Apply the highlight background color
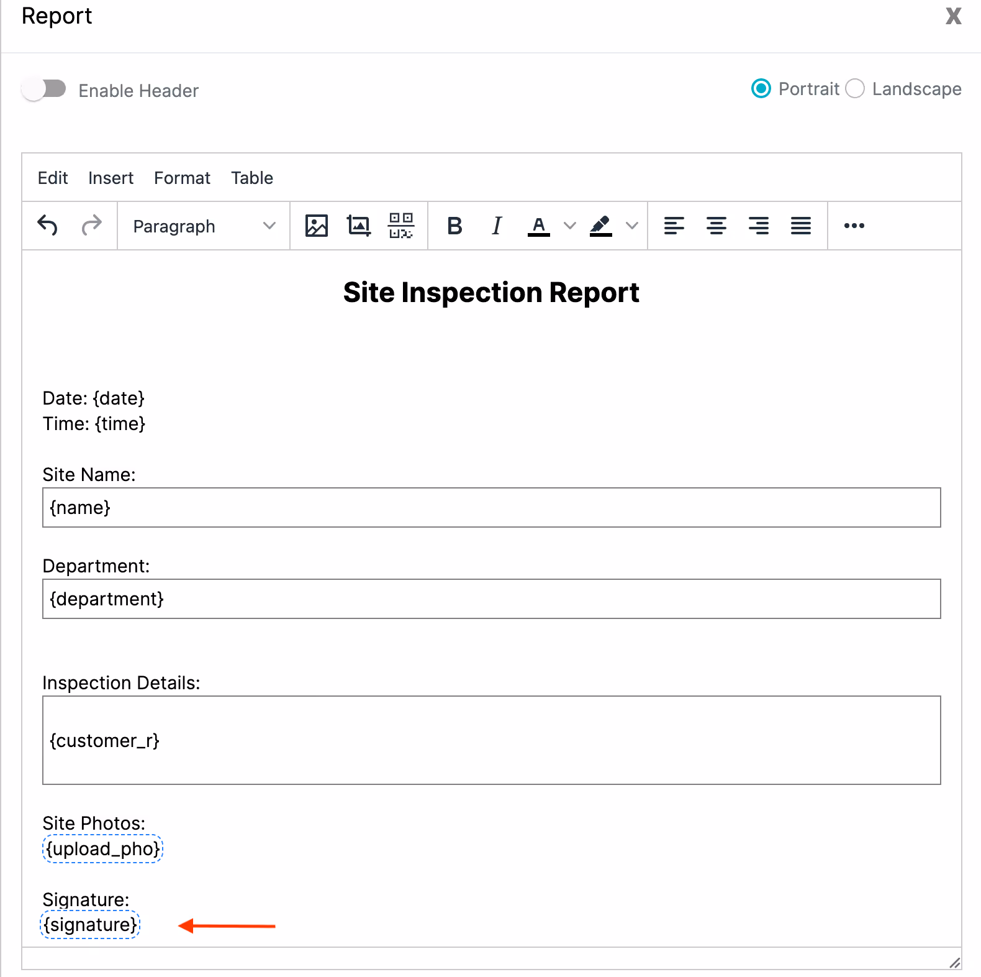 tap(601, 226)
